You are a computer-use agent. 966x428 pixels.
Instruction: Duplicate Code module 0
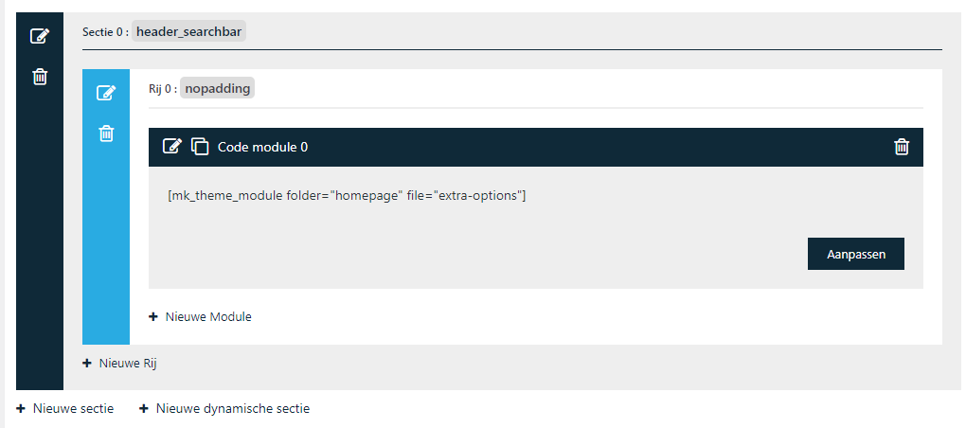point(200,147)
